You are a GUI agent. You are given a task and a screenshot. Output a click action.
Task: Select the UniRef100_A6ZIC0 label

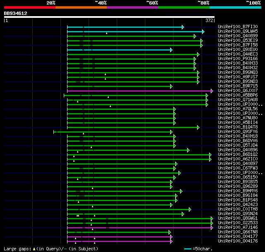tap(238, 159)
